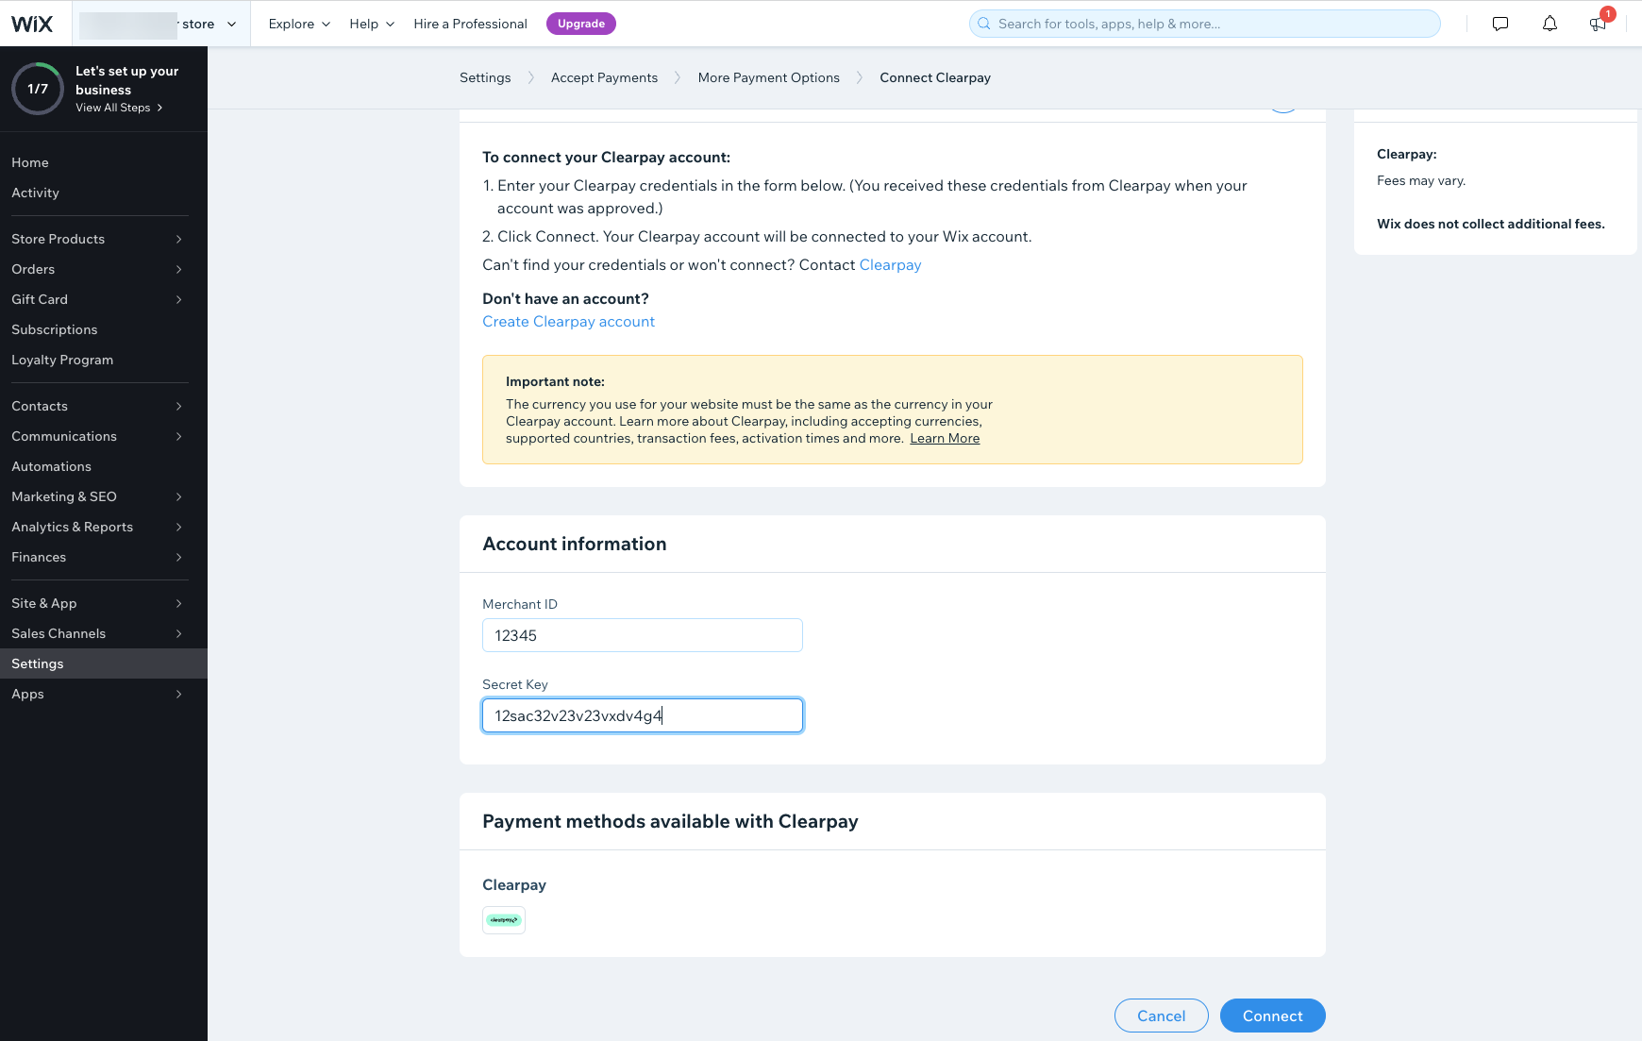This screenshot has width=1642, height=1041.
Task: Open the Subscriptions sidebar item
Action: click(x=55, y=329)
